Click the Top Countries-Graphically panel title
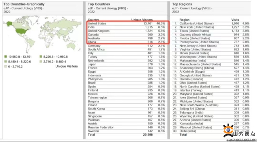The height and width of the screenshot is (142, 257). pos(24,4)
